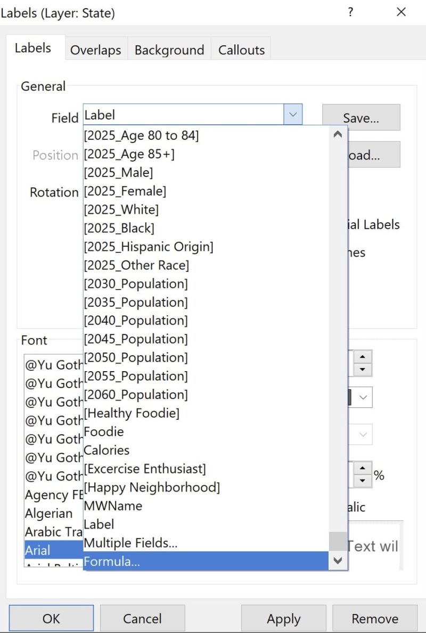Click the Save... button
This screenshot has height=633, width=426.
coord(361,118)
